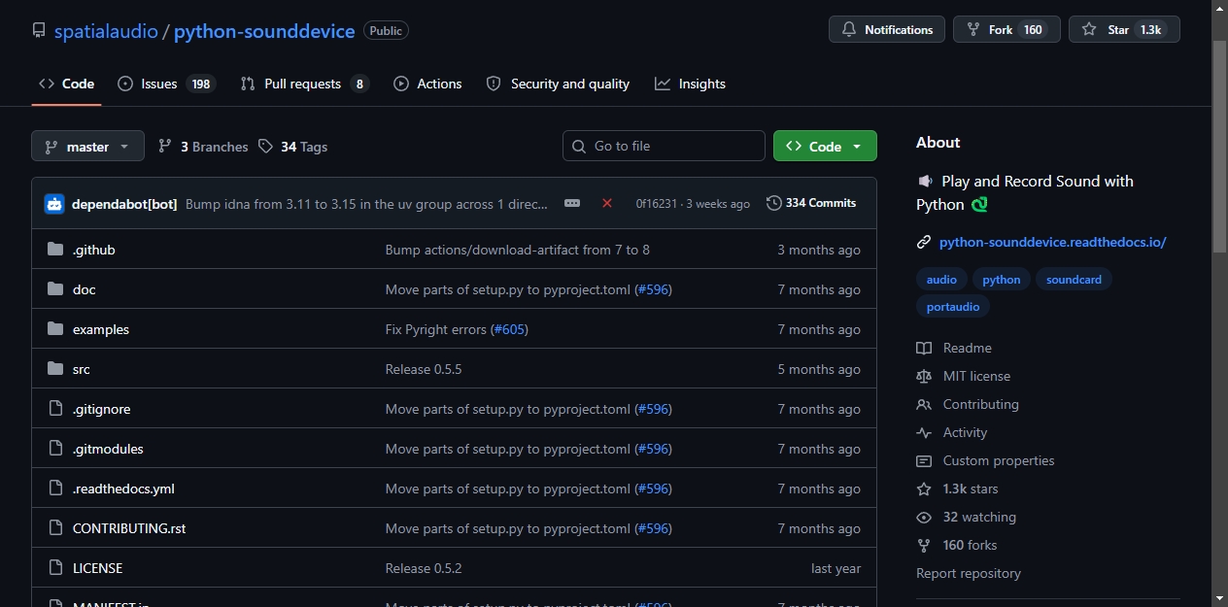Open the CONTRIBUTING.rst file name
Image resolution: width=1228 pixels, height=607 pixels.
point(129,528)
